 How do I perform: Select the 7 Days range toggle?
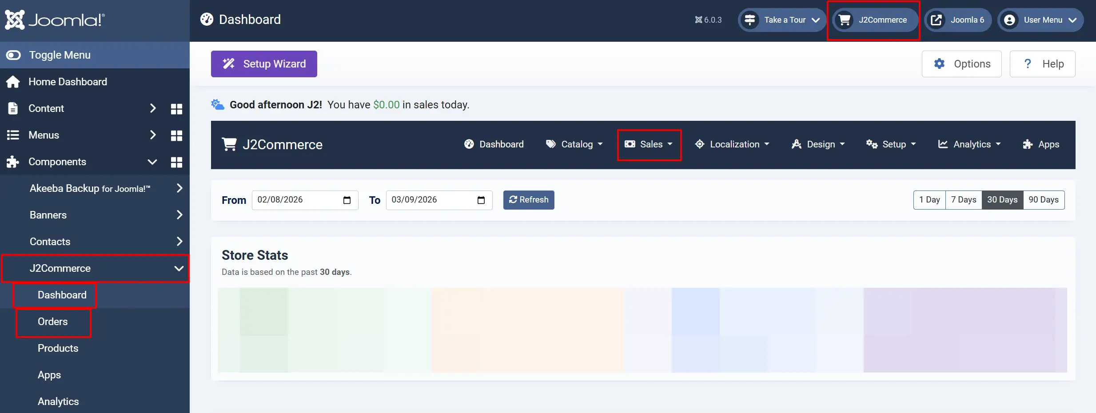(964, 200)
